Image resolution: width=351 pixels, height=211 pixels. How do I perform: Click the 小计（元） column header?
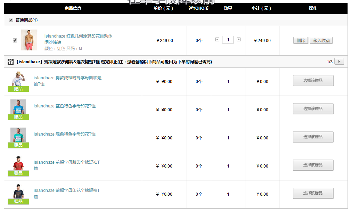261,8
